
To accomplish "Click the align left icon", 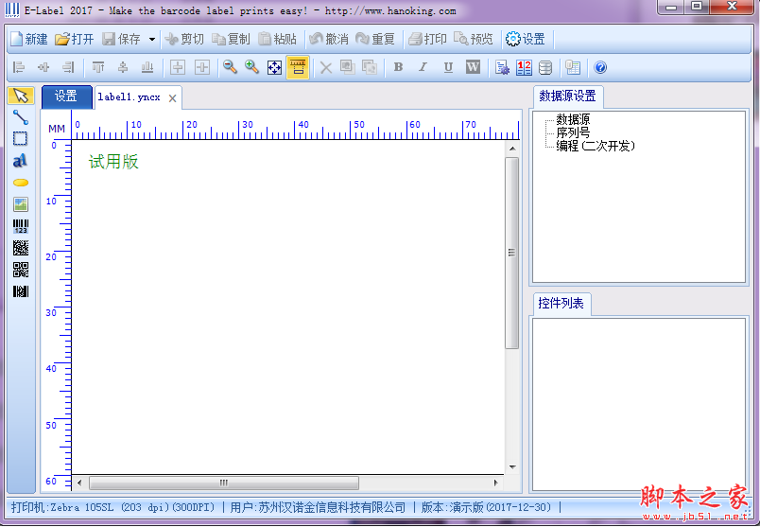I will click(x=19, y=67).
